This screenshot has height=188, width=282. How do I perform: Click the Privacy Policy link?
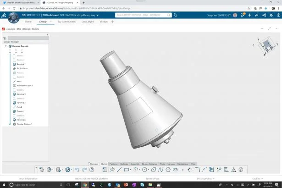[x=205, y=178]
